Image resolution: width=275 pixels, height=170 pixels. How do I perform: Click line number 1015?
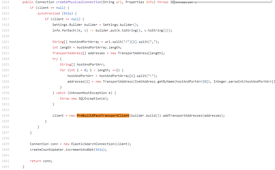(5, 8)
